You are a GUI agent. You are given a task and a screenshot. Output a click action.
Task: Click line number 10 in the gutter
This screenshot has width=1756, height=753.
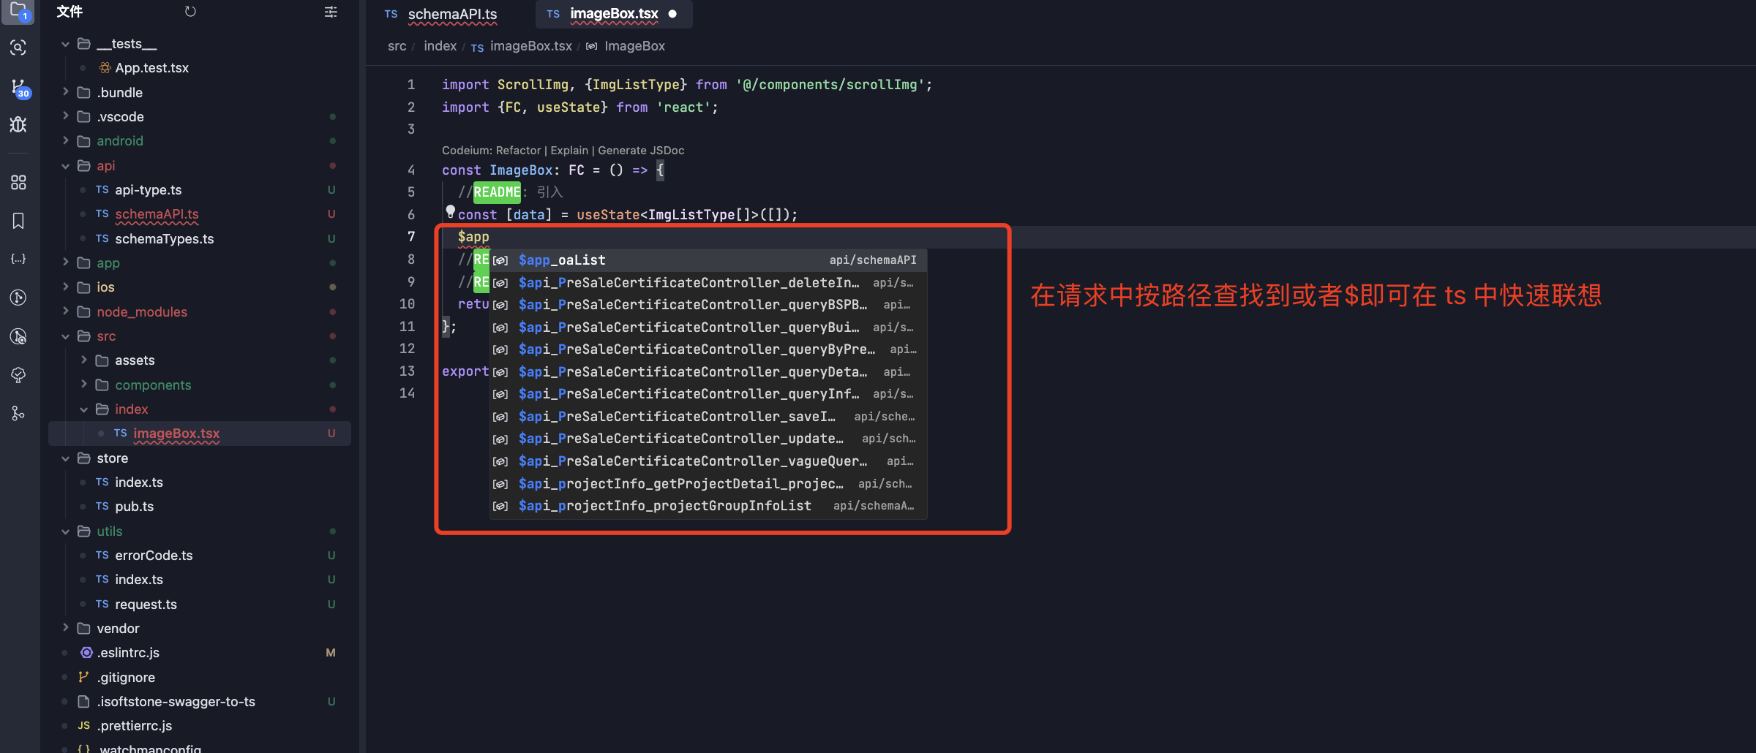407,304
